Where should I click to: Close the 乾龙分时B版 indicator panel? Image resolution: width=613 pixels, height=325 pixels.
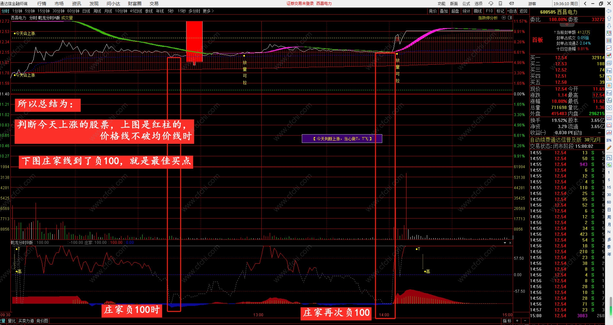tap(510, 243)
